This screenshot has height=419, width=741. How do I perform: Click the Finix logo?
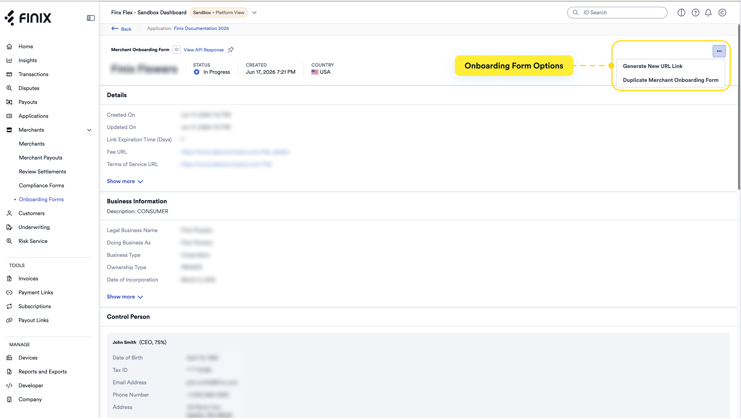[x=28, y=18]
